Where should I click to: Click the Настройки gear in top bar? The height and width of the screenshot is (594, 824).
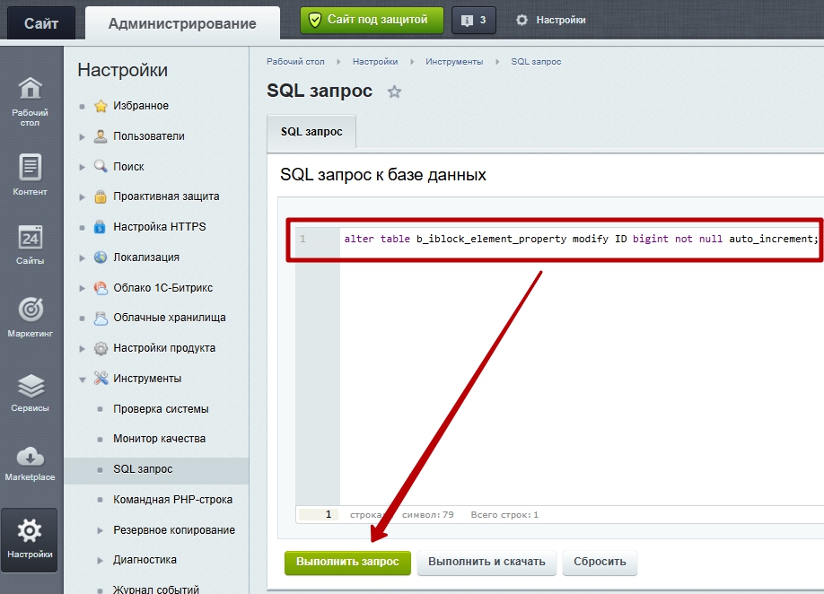click(550, 20)
